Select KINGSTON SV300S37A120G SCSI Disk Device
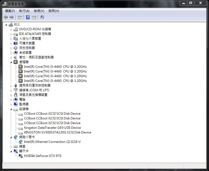 [57, 132]
